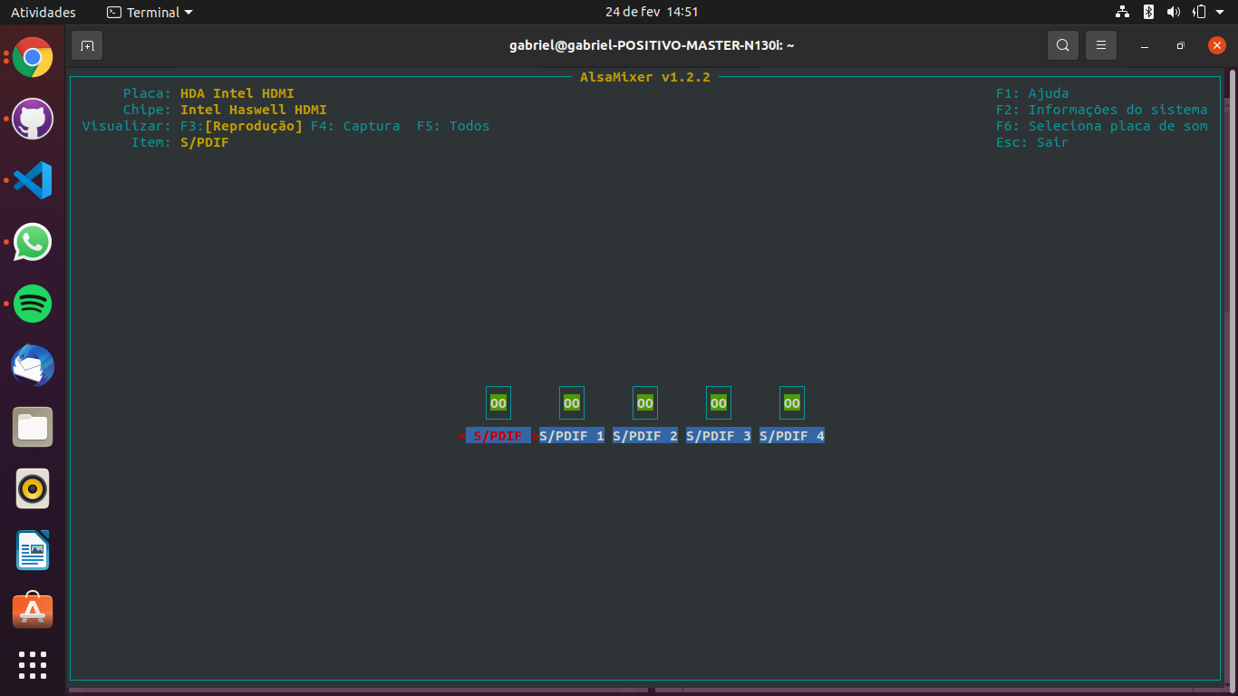This screenshot has height=696, width=1238.
Task: Click the Atividades button
Action: point(43,13)
